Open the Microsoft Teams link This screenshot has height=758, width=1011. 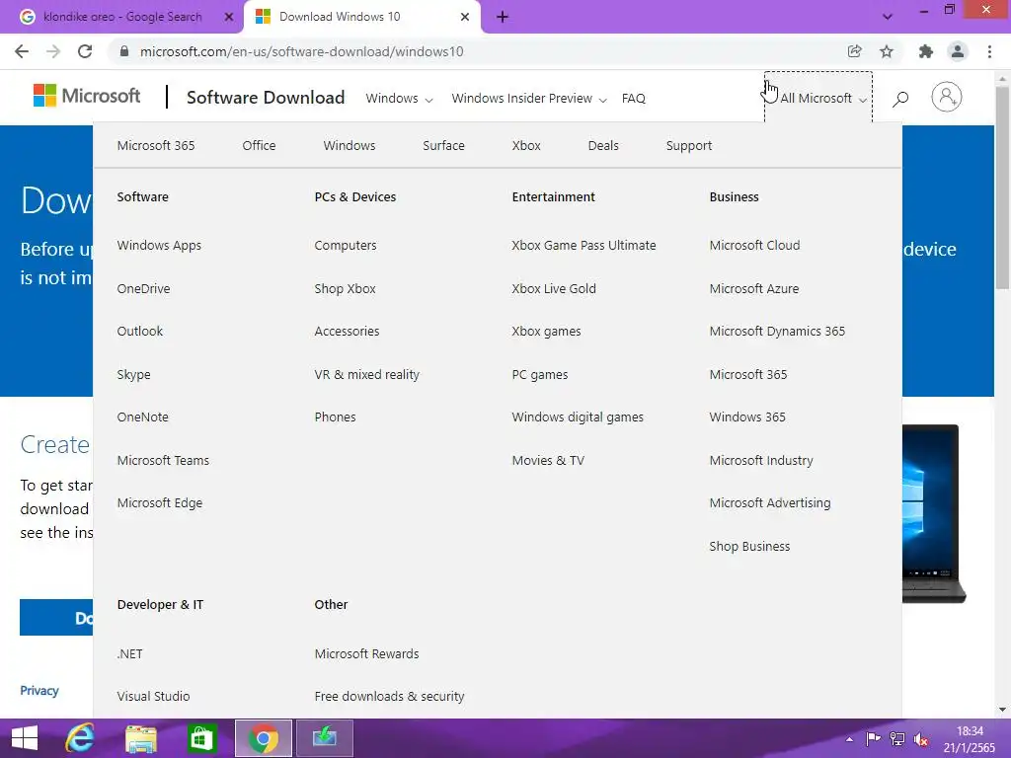tap(163, 460)
